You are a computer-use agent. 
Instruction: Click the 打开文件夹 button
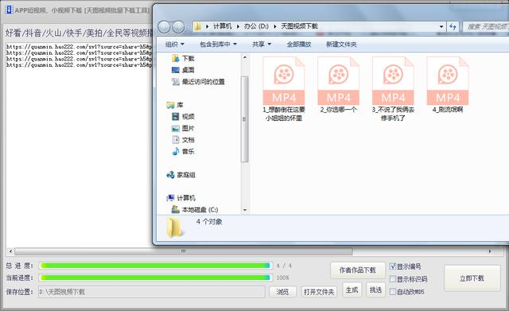(x=319, y=292)
